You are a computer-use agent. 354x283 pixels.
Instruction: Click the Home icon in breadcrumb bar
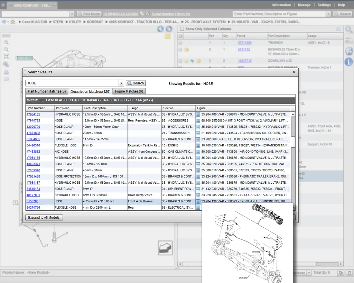(13, 22)
